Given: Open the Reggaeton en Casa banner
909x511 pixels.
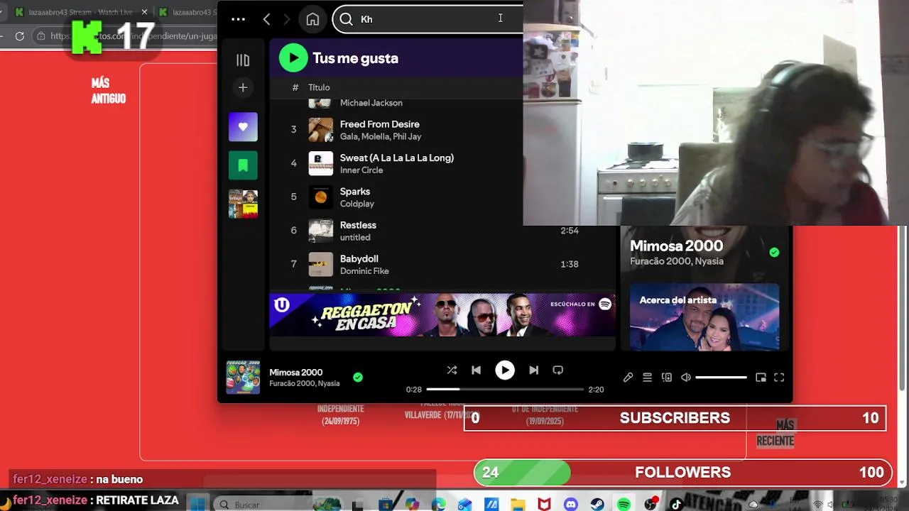Looking at the screenshot, I should (442, 314).
